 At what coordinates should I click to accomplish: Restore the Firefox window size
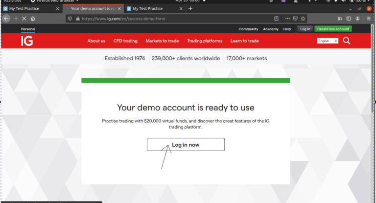pos(360,9)
